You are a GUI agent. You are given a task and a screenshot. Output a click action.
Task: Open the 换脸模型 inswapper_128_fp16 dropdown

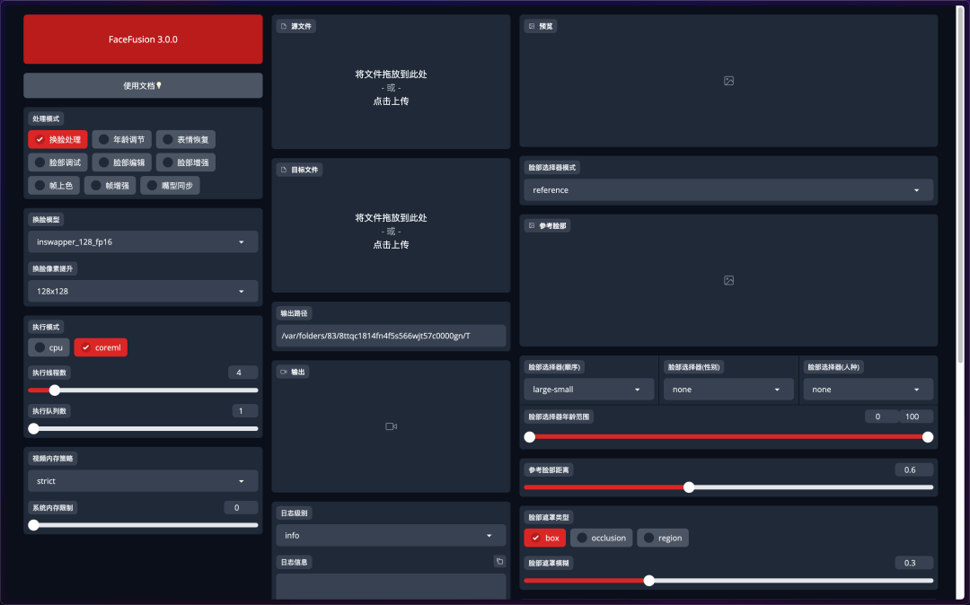142,241
